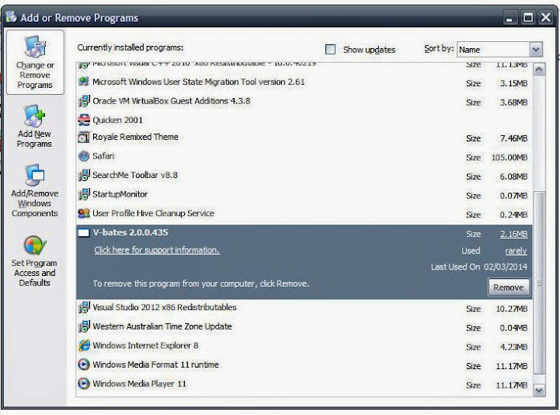
Task: Click the 'Last Used On 02/03/2014' text
Action: tap(479, 267)
